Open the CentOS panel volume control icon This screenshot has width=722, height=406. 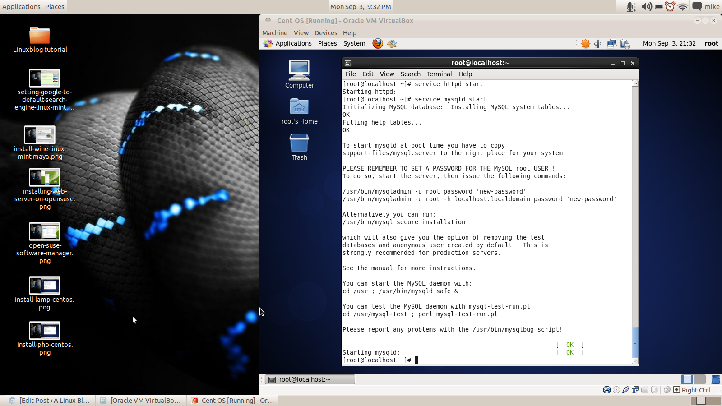click(598, 43)
